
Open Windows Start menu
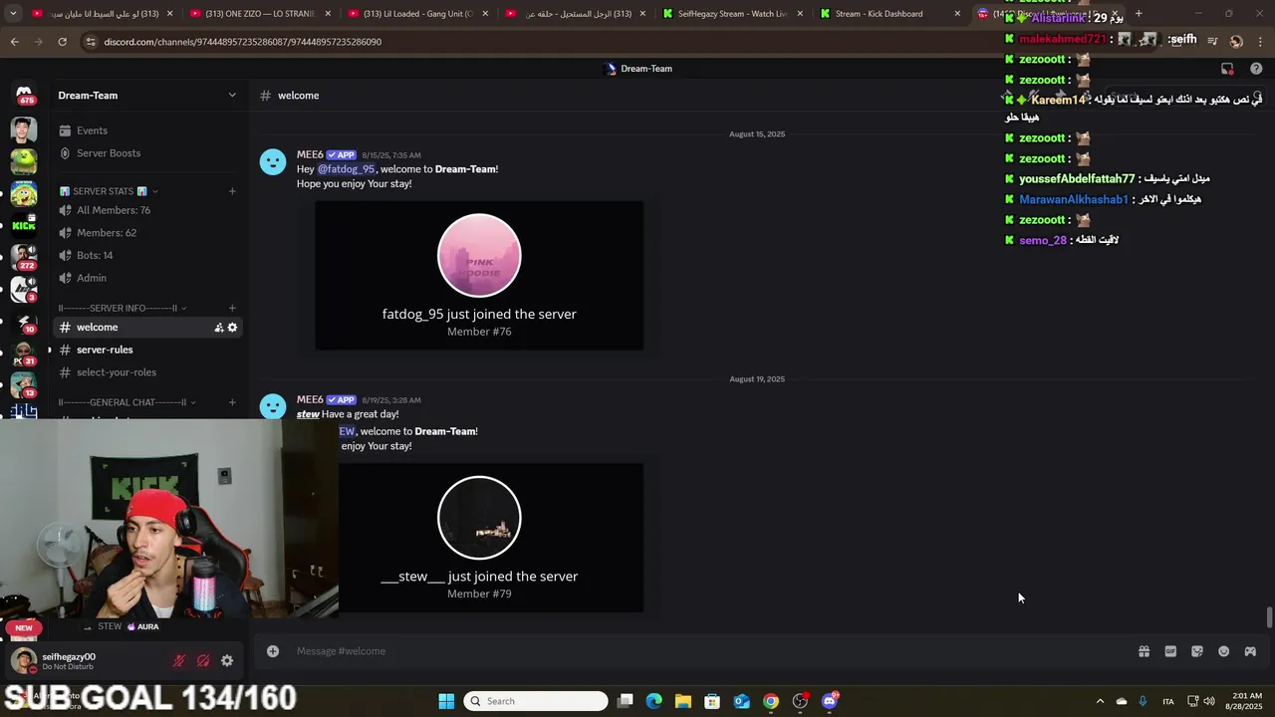click(x=446, y=701)
